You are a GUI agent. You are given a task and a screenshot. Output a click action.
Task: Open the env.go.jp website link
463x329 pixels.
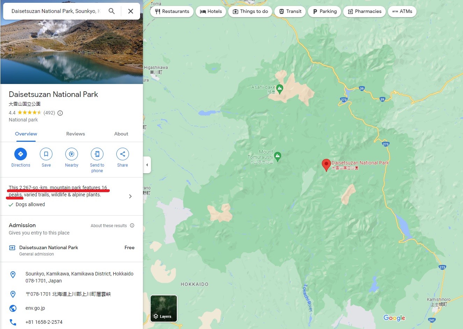tap(35, 308)
